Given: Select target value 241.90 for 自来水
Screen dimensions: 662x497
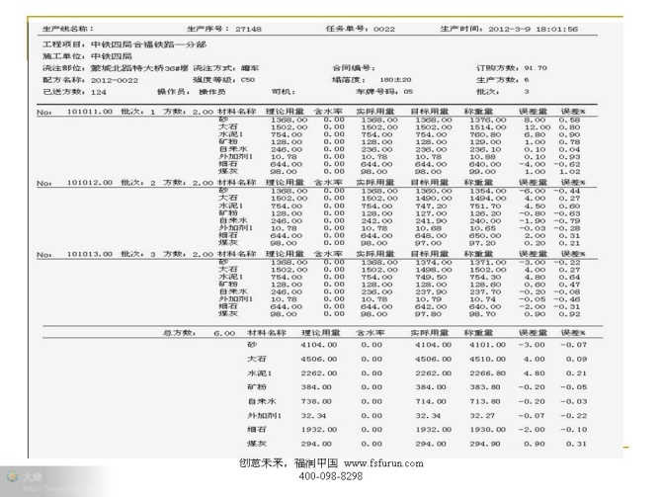Looking at the screenshot, I should (x=431, y=221).
